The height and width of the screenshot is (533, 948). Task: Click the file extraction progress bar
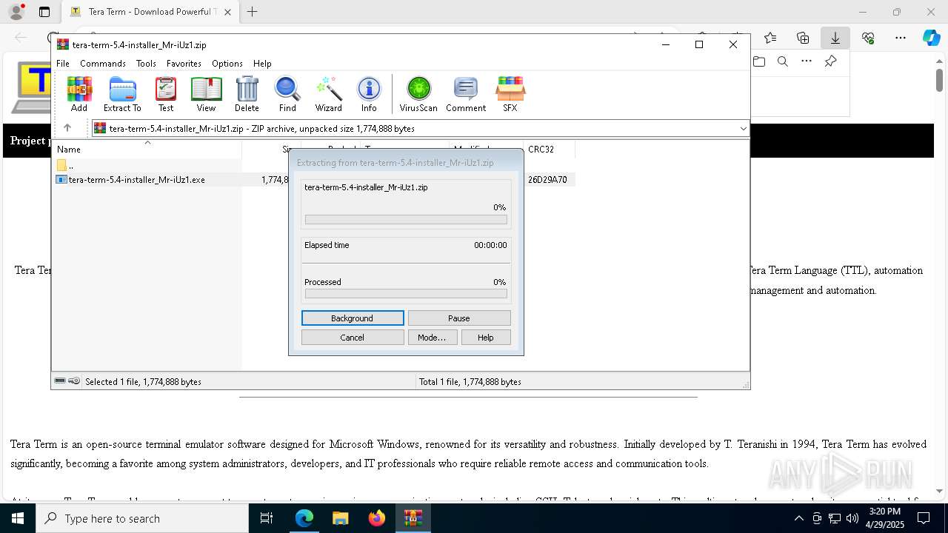(x=406, y=220)
